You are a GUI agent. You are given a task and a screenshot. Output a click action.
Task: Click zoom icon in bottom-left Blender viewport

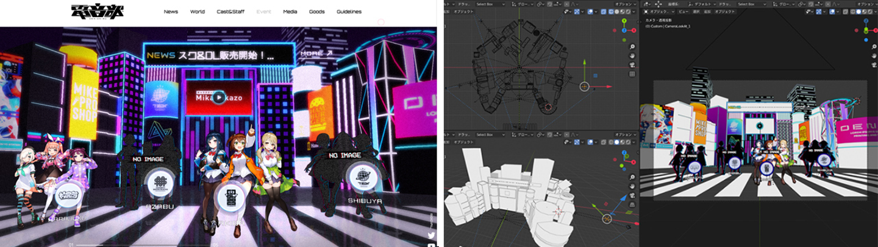tap(632, 178)
